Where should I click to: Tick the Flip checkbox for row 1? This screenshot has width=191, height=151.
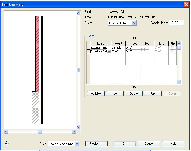click(x=172, y=47)
